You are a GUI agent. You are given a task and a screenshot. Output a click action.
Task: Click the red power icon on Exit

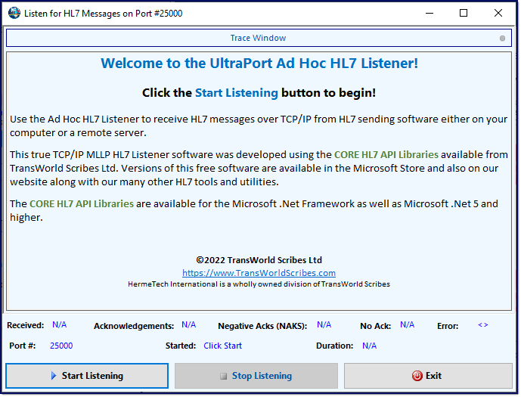coord(417,376)
